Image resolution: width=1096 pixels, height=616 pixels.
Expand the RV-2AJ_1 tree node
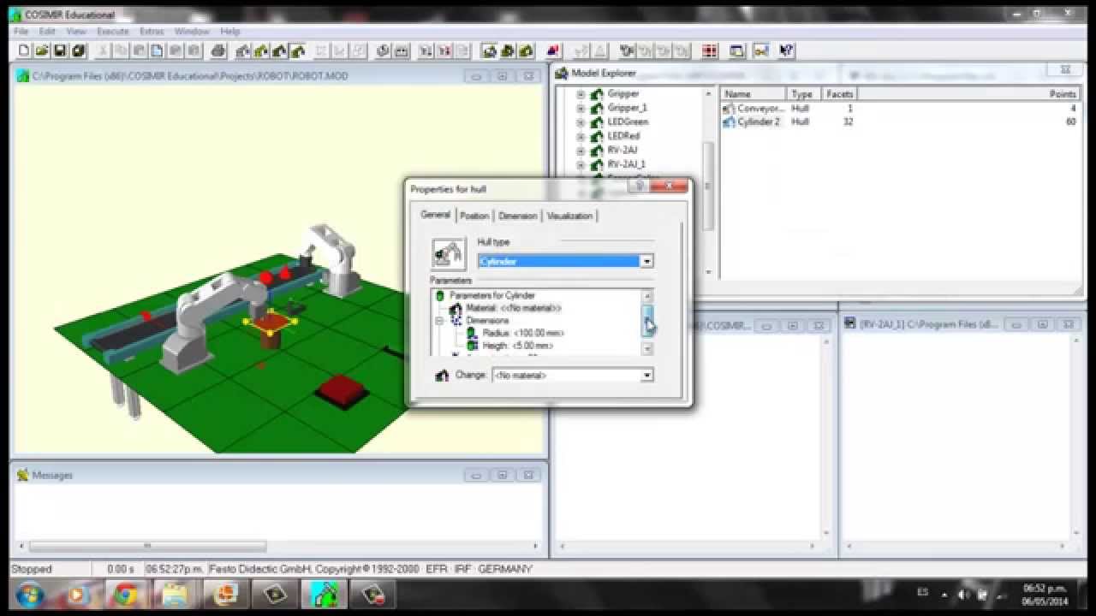(x=581, y=164)
